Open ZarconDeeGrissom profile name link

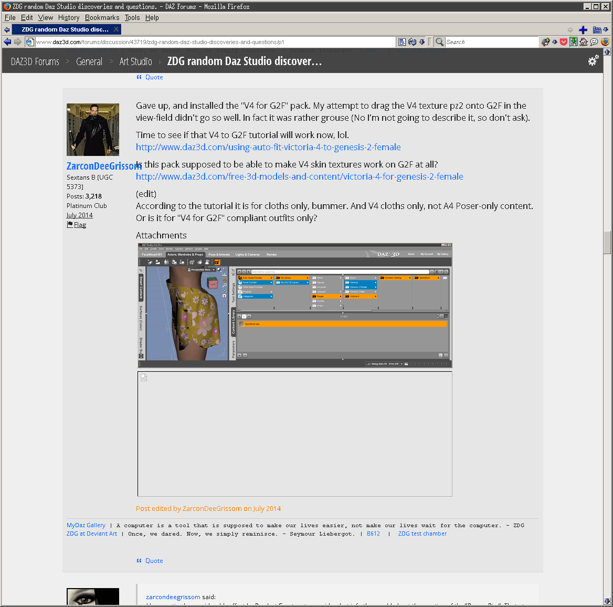pyautogui.click(x=104, y=166)
